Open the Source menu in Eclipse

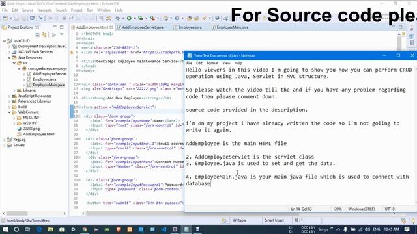pyautogui.click(x=27, y=10)
